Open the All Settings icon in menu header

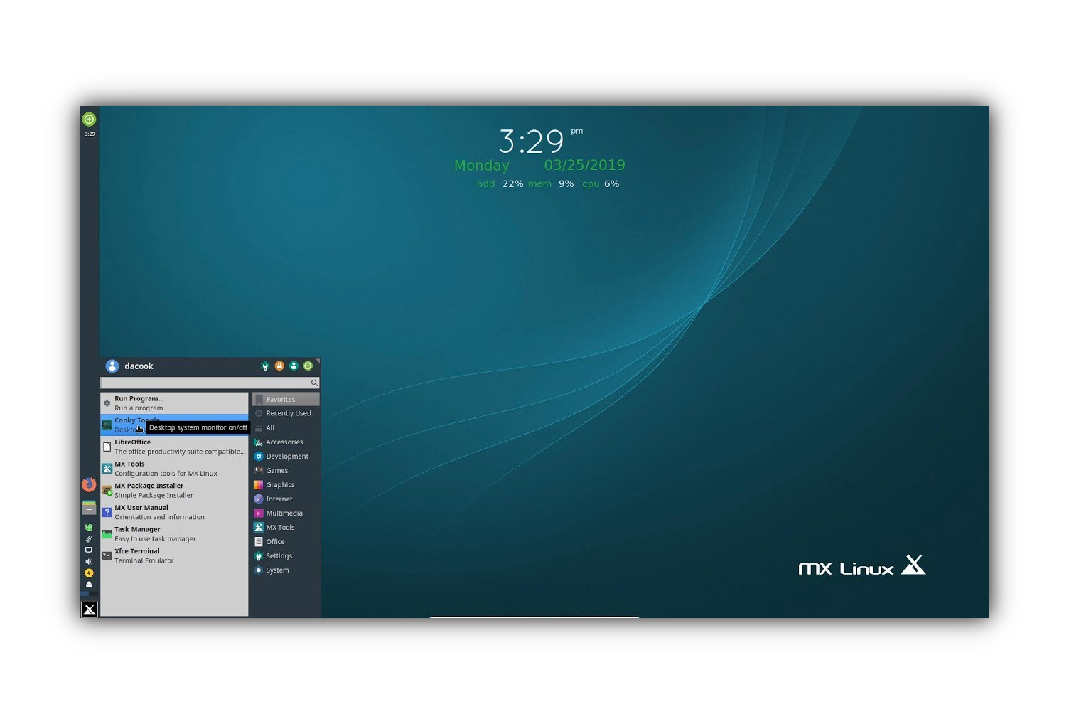pyautogui.click(x=265, y=366)
